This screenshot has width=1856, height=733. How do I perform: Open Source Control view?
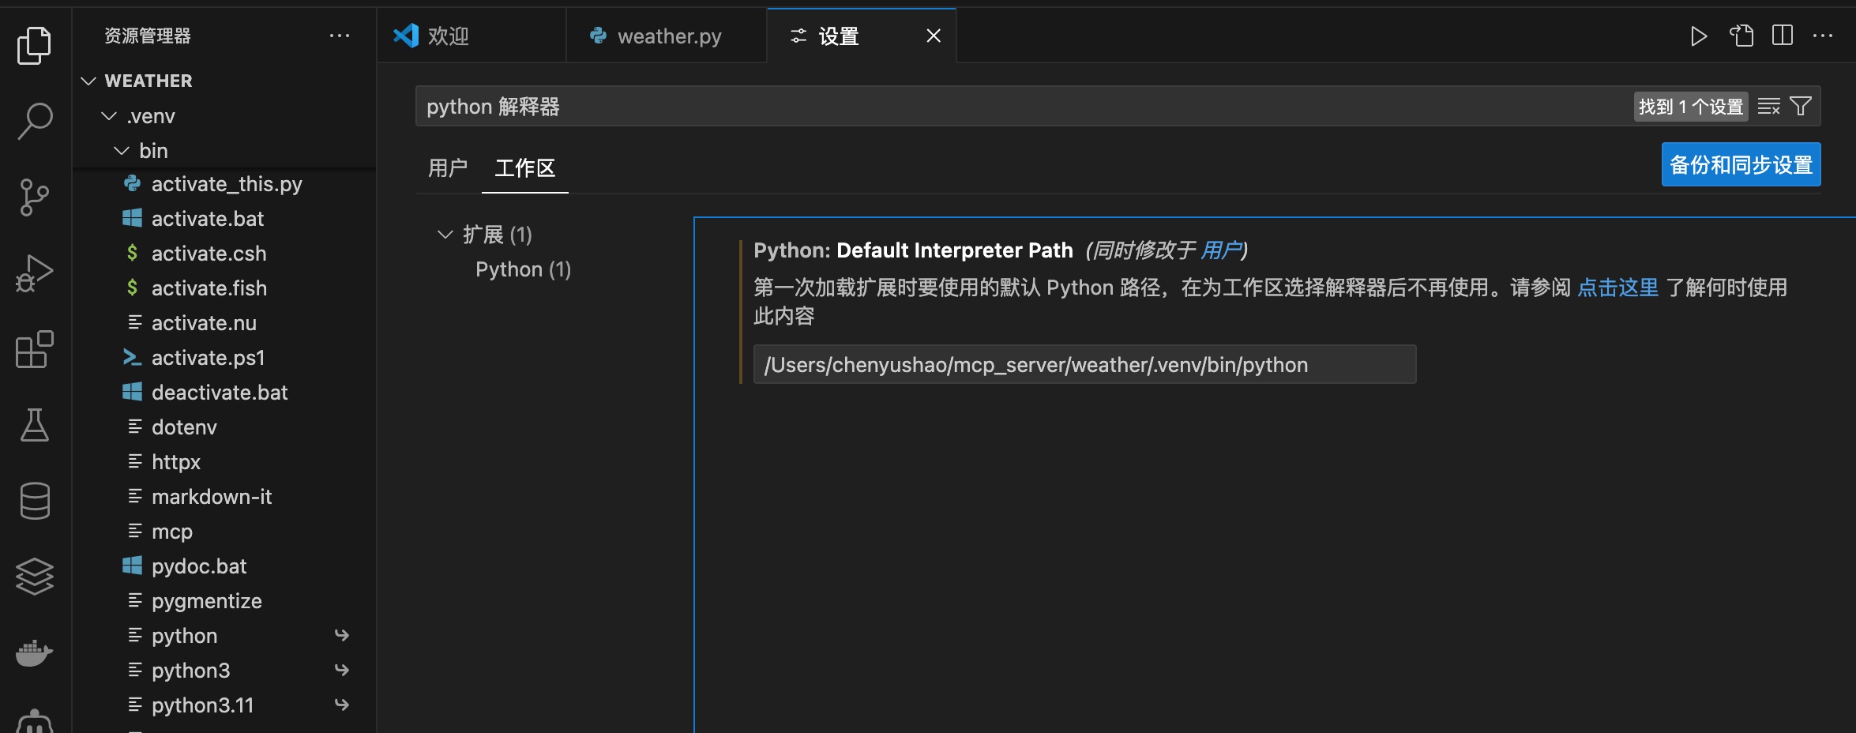tap(34, 197)
